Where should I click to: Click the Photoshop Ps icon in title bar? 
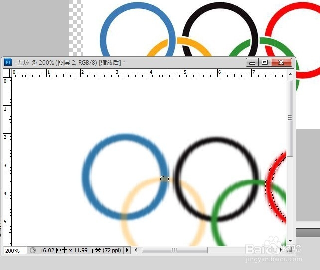point(8,62)
